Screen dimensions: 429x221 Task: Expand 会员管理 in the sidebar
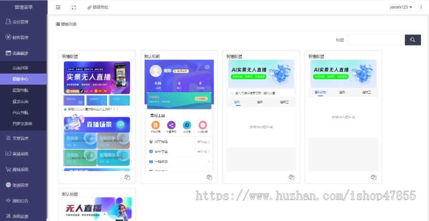click(23, 22)
